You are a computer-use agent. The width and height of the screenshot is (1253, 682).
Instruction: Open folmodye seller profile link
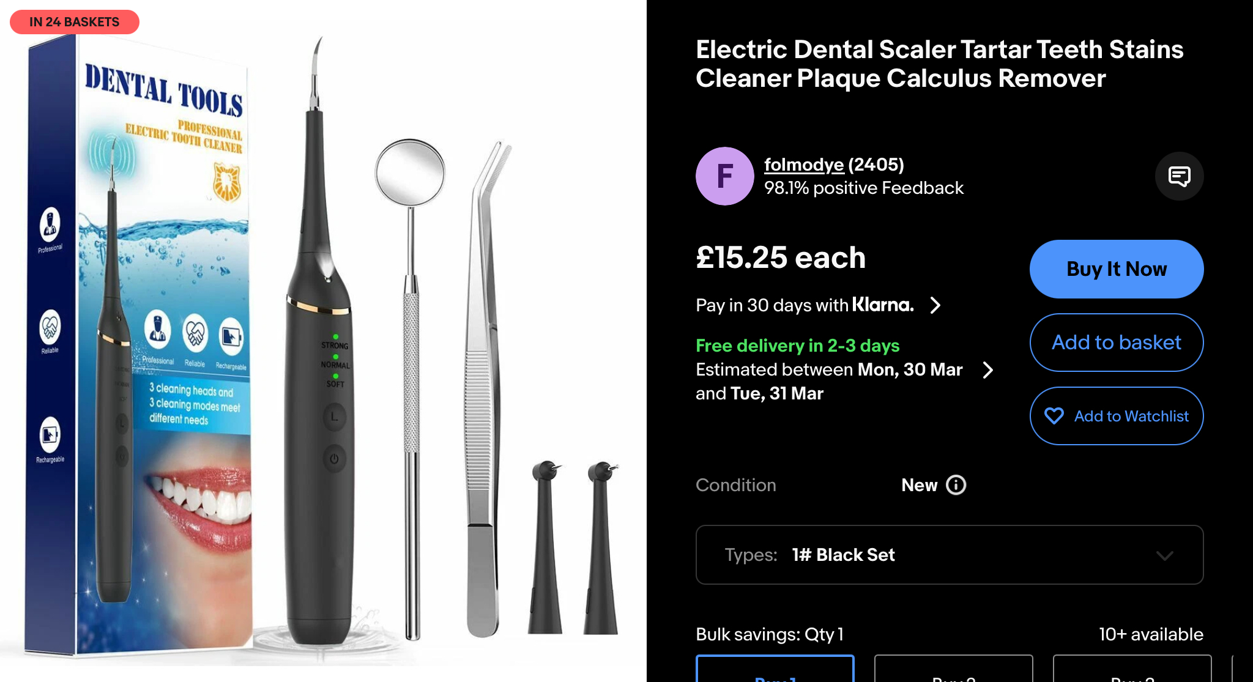pos(804,165)
